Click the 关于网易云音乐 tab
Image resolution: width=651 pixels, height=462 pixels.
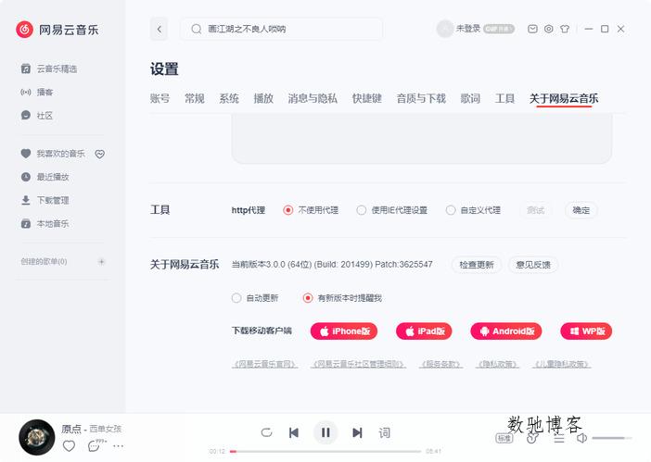click(x=564, y=99)
